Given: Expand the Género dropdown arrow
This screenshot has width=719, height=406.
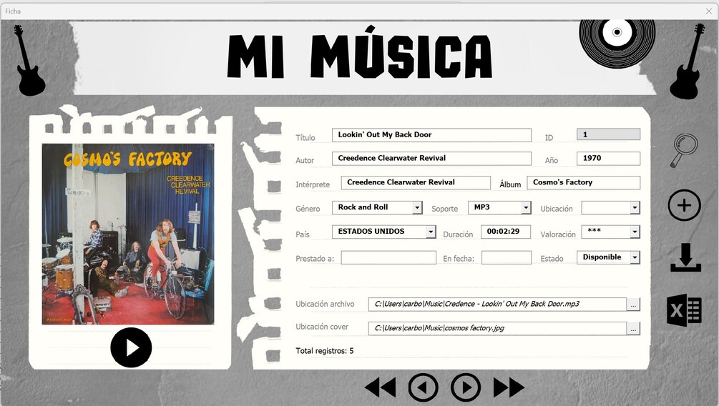Looking at the screenshot, I should coord(417,207).
